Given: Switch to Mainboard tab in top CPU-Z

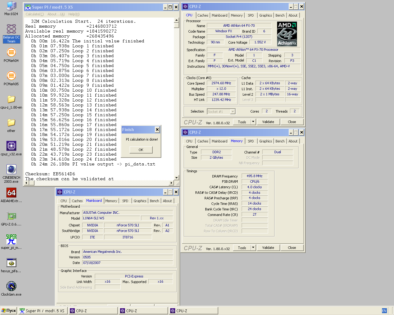Looking at the screenshot, I should 219,15.
